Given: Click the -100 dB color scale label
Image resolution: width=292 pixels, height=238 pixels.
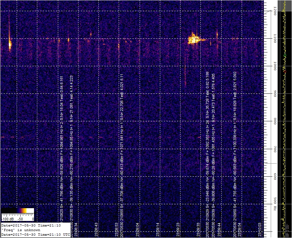Looking at the screenshot, I should coord(8,219).
